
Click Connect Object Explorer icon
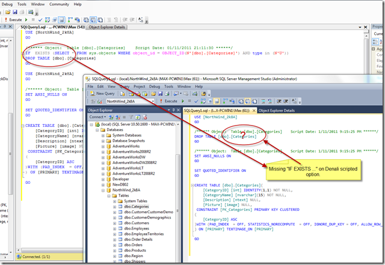111,117
